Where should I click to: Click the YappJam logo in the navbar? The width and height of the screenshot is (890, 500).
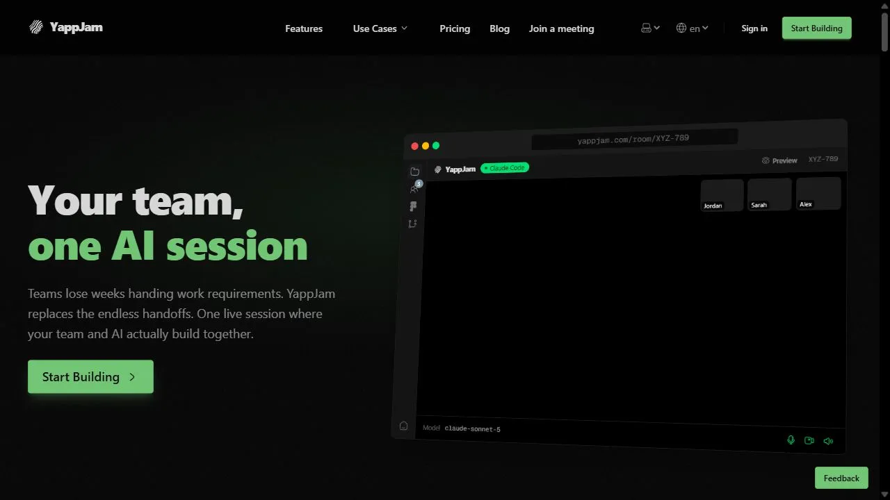coord(66,28)
